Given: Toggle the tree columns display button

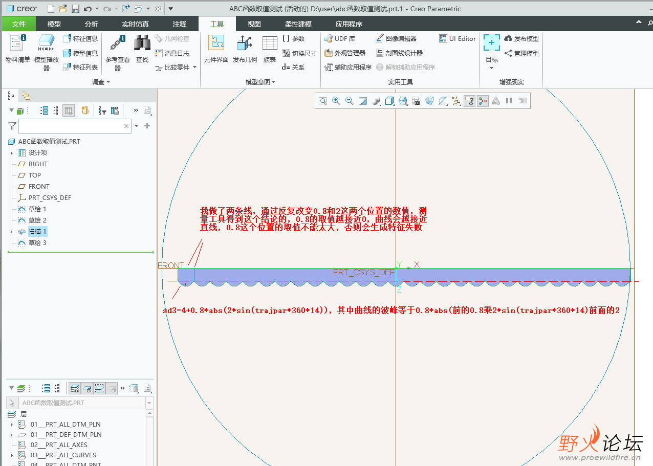Looking at the screenshot, I should coord(69,110).
